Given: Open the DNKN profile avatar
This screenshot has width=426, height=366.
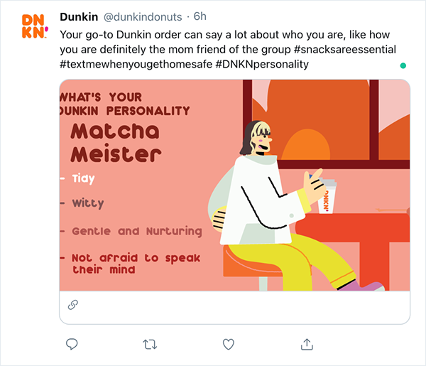Looking at the screenshot, I should pyautogui.click(x=35, y=26).
